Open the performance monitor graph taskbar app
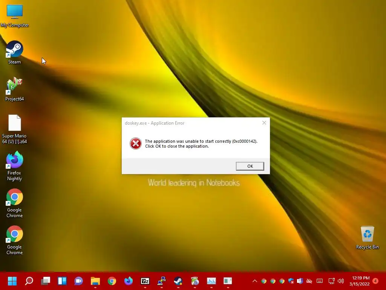Image resolution: width=386 pixels, height=290 pixels. click(211, 281)
